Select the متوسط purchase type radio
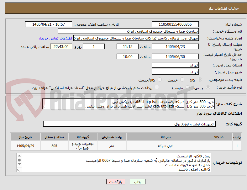The image size is (247, 190). click(x=187, y=87)
